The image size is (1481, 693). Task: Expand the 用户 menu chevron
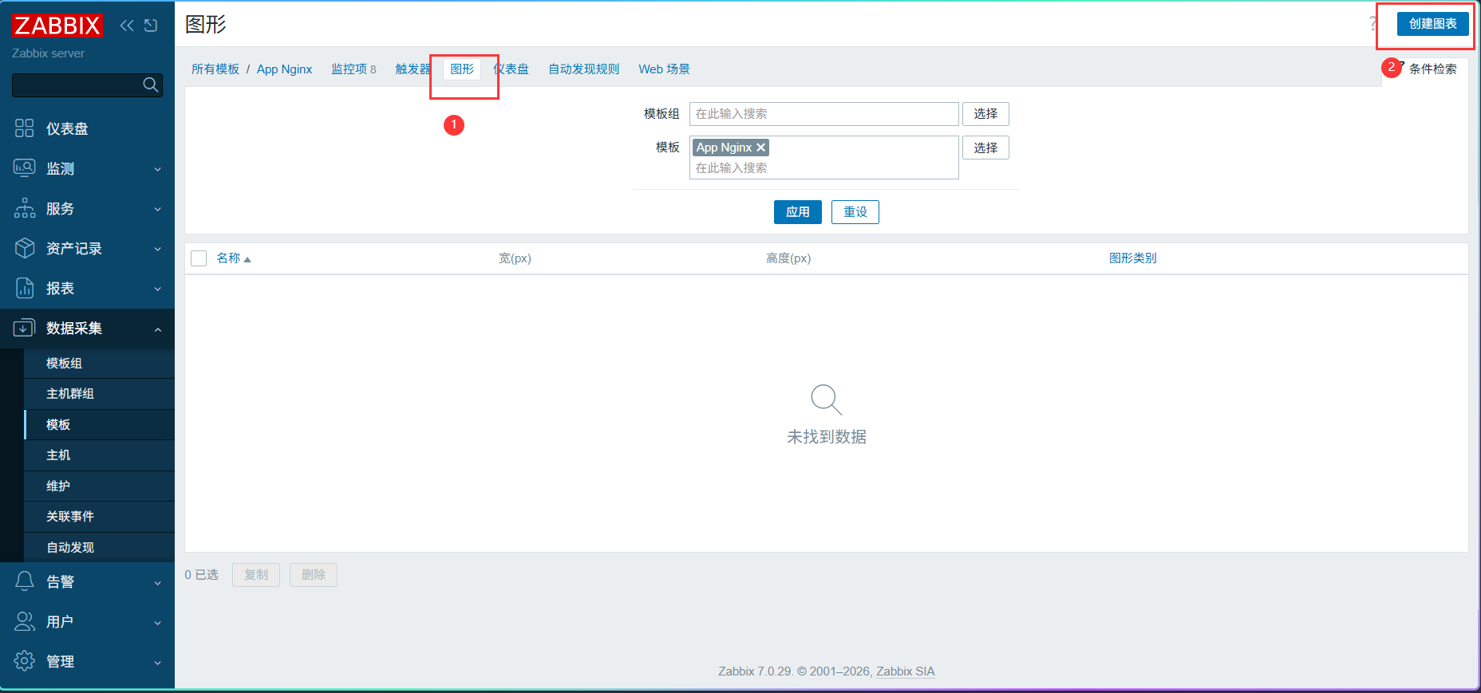point(158,622)
